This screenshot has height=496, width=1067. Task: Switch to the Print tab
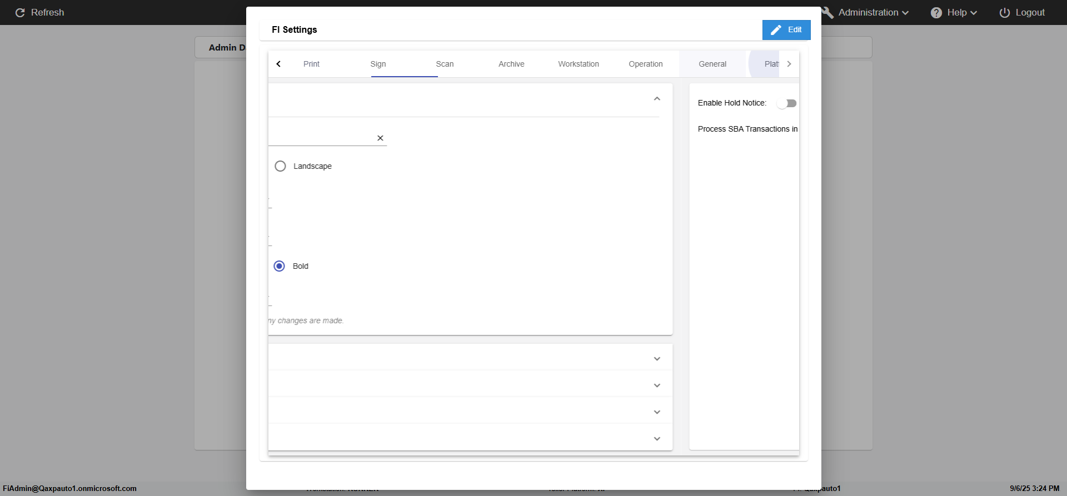pyautogui.click(x=311, y=64)
